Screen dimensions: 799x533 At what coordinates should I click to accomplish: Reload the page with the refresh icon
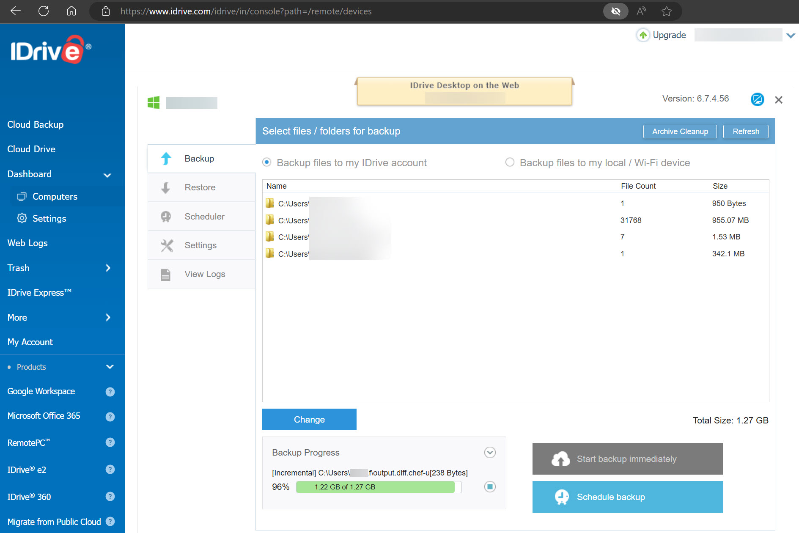44,11
